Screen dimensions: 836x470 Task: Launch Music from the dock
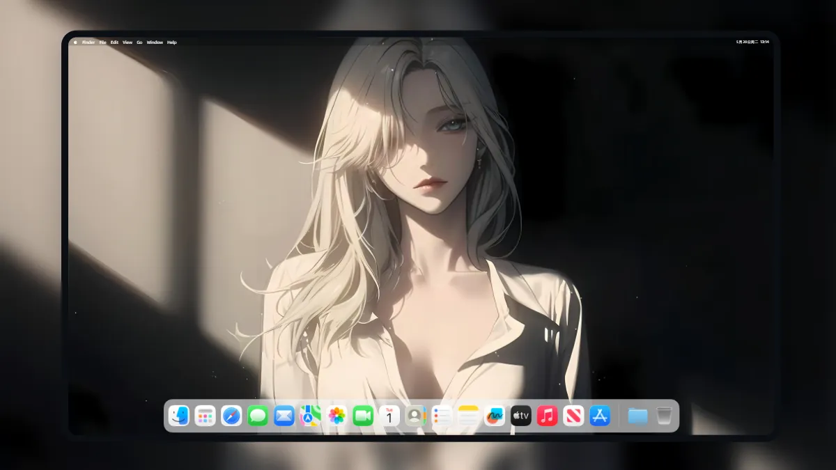(547, 416)
